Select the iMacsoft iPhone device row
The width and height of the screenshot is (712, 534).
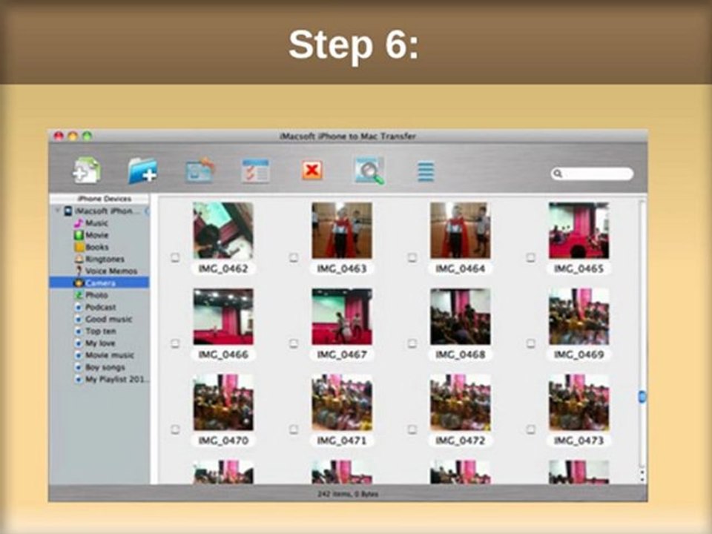(99, 211)
